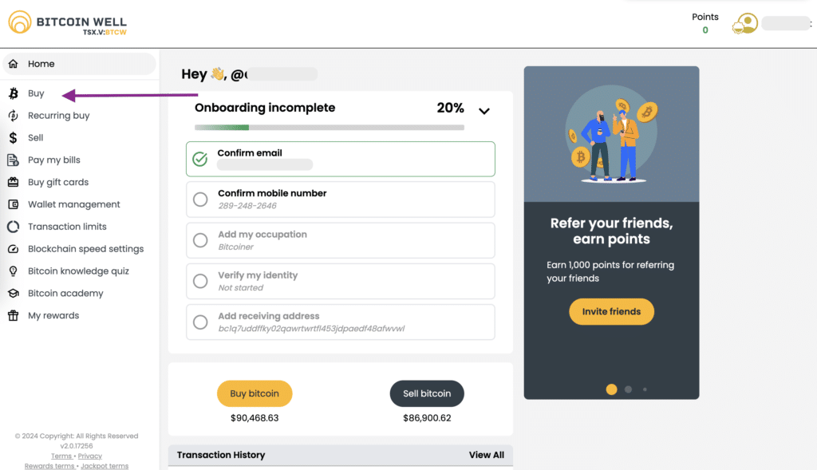Click the Bitcoin symbol icon beside Buy
The height and width of the screenshot is (470, 817).
point(14,93)
